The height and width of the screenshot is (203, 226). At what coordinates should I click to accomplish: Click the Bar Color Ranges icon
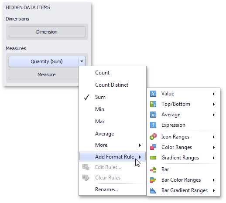153,180
